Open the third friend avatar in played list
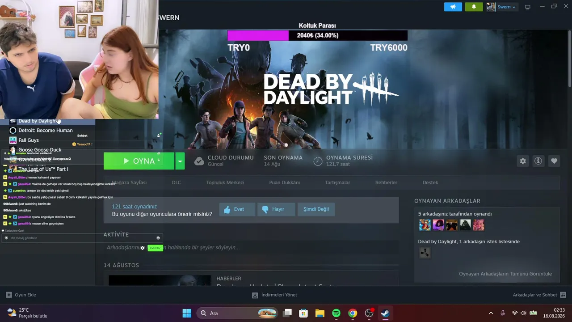The height and width of the screenshot is (322, 572). 452,225
